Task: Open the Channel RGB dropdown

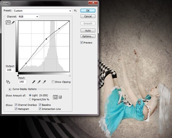Action: (28, 17)
